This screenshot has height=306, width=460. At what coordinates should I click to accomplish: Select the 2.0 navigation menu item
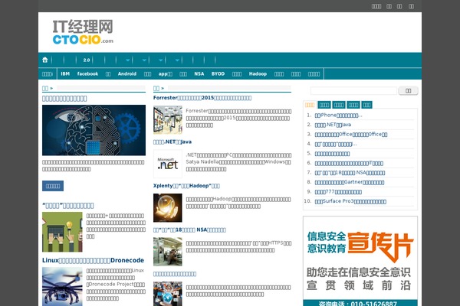pos(86,60)
